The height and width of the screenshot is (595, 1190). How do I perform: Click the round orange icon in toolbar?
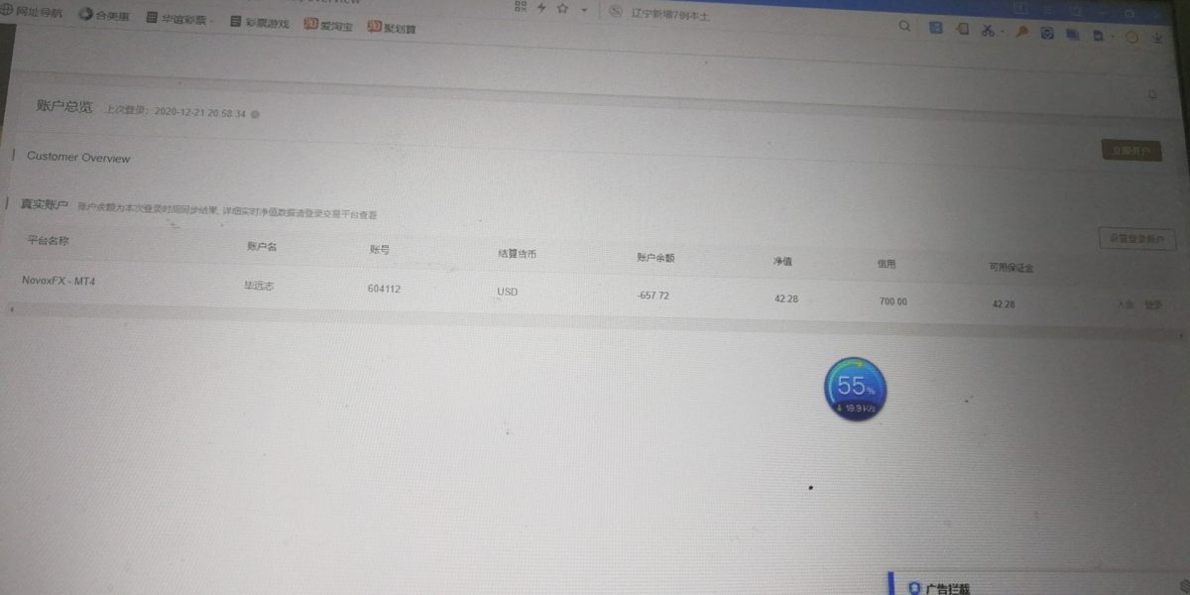tap(1131, 37)
